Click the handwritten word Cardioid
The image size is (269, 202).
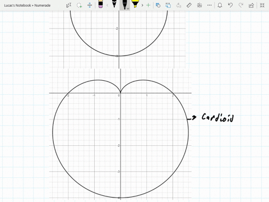217,118
